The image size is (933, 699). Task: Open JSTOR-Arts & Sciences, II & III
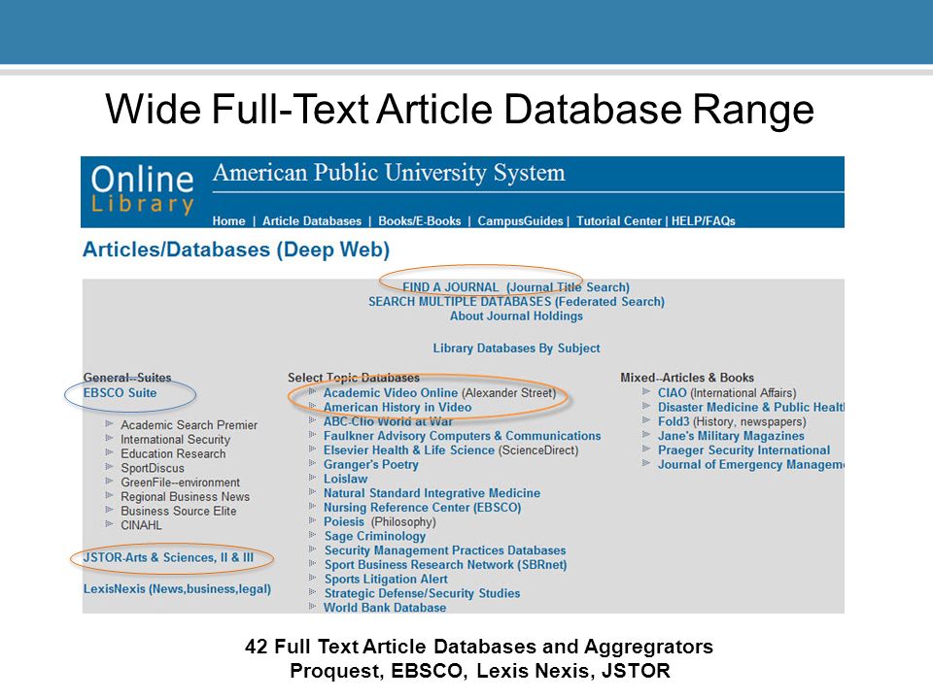pos(168,557)
